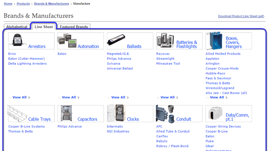Open Eaton (Cutler-Hammer) brand link
270x151 pixels.
(27, 59)
